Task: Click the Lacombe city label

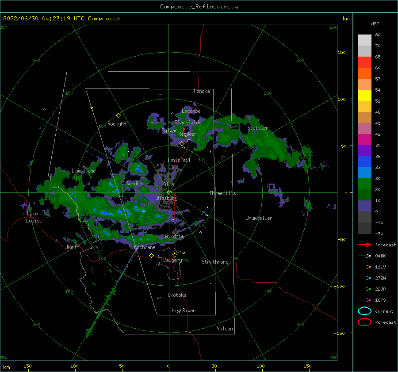Action: click(x=191, y=111)
